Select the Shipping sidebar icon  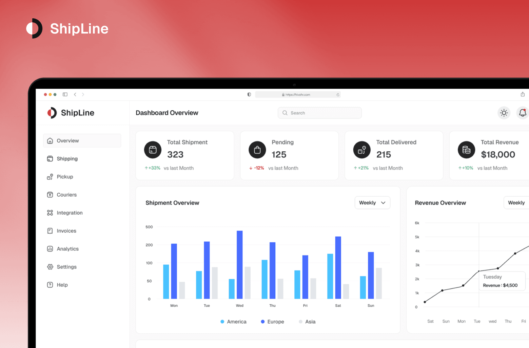click(x=50, y=158)
